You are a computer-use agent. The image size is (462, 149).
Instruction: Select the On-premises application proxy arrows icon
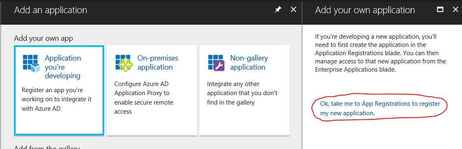point(124,63)
